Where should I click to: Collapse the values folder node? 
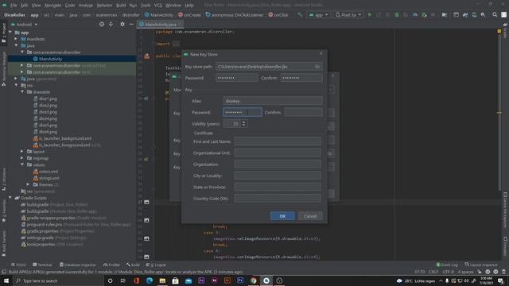pos(22,164)
